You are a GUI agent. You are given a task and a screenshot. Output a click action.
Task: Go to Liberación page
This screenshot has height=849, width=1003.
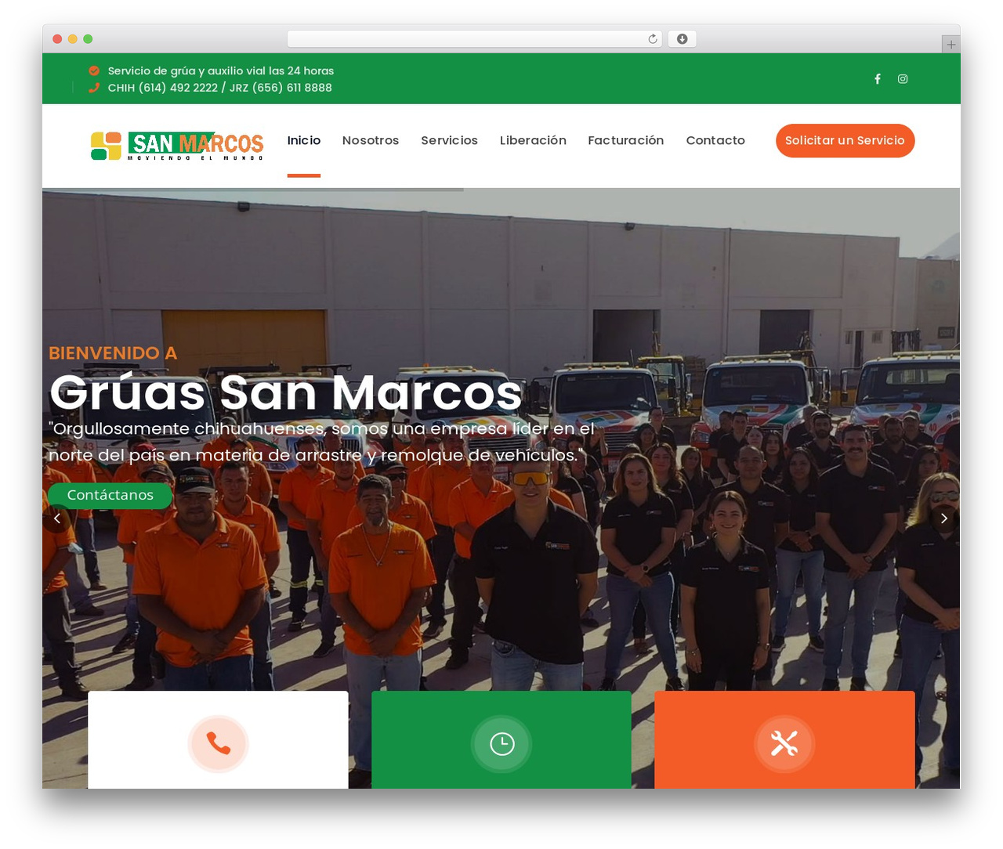tap(533, 140)
